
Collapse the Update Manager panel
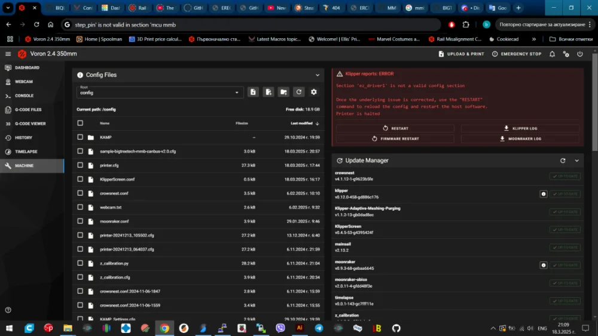click(x=576, y=161)
